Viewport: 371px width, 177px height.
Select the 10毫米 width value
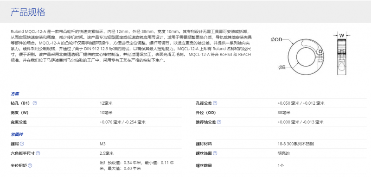106,113
